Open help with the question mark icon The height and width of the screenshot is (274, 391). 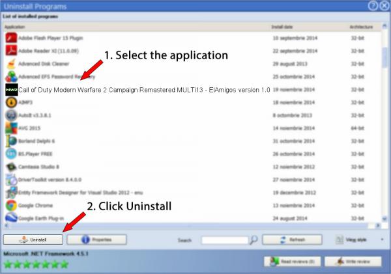click(x=373, y=6)
